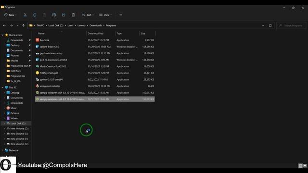Open Network in the navigation pane
The image size is (308, 173).
(x=13, y=150)
